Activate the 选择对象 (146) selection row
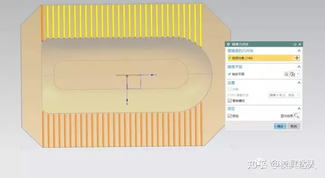 coord(260,58)
